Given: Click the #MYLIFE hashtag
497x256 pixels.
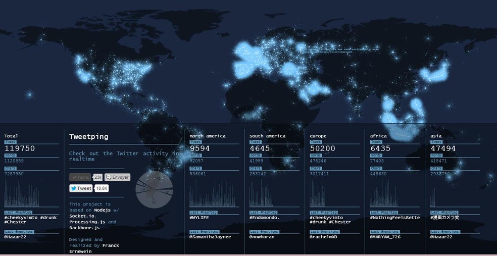Looking at the screenshot, I should tap(200, 218).
